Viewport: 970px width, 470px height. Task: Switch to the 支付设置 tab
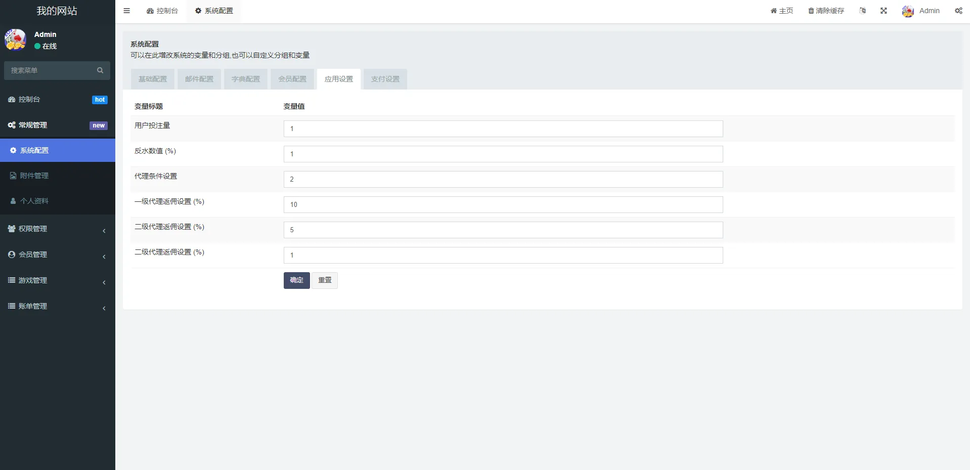tap(384, 79)
